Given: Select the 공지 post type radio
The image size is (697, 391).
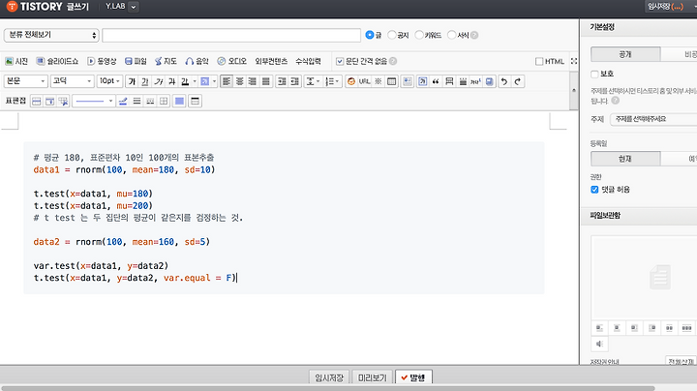Looking at the screenshot, I should [x=392, y=35].
